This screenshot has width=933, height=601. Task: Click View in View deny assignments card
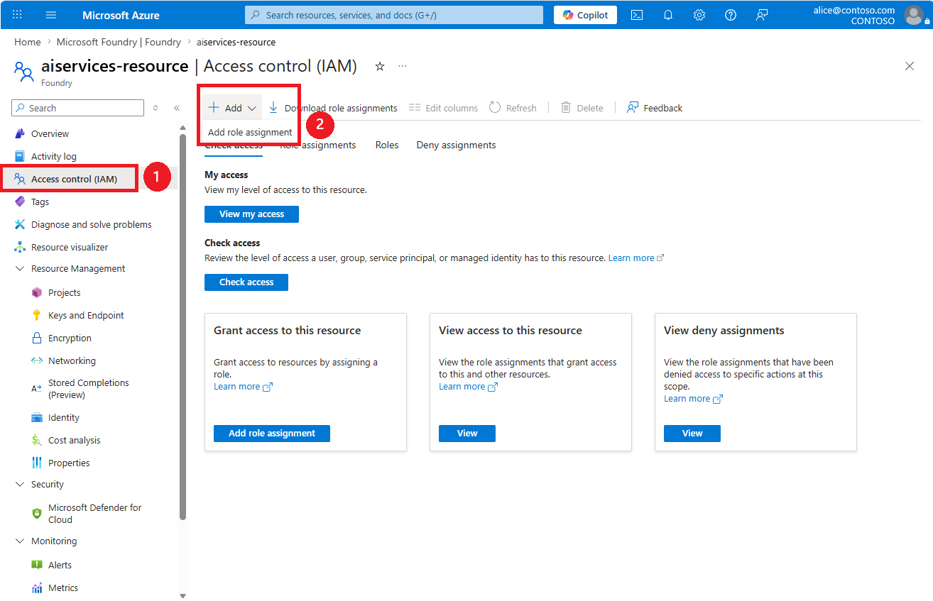coord(692,434)
